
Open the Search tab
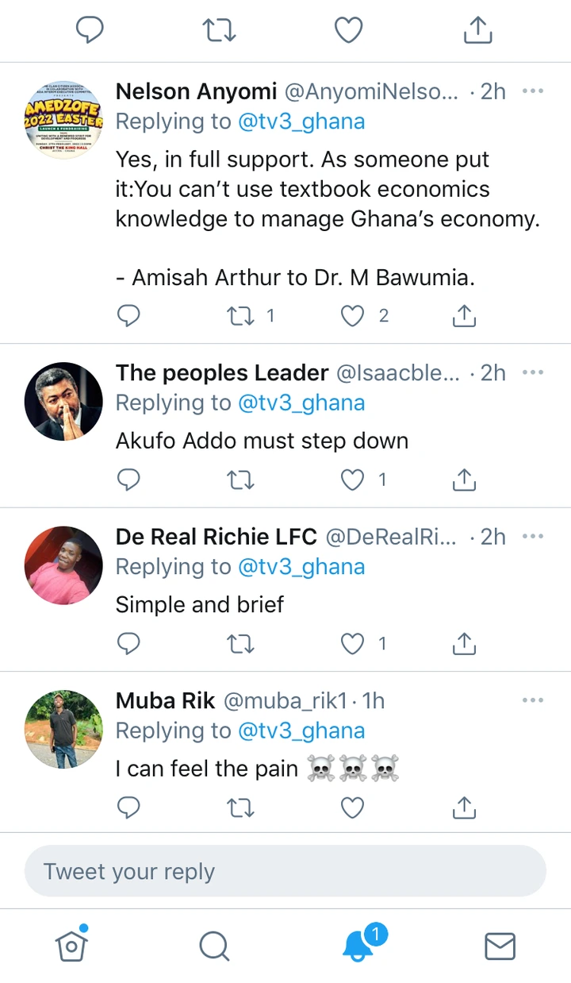point(214,945)
